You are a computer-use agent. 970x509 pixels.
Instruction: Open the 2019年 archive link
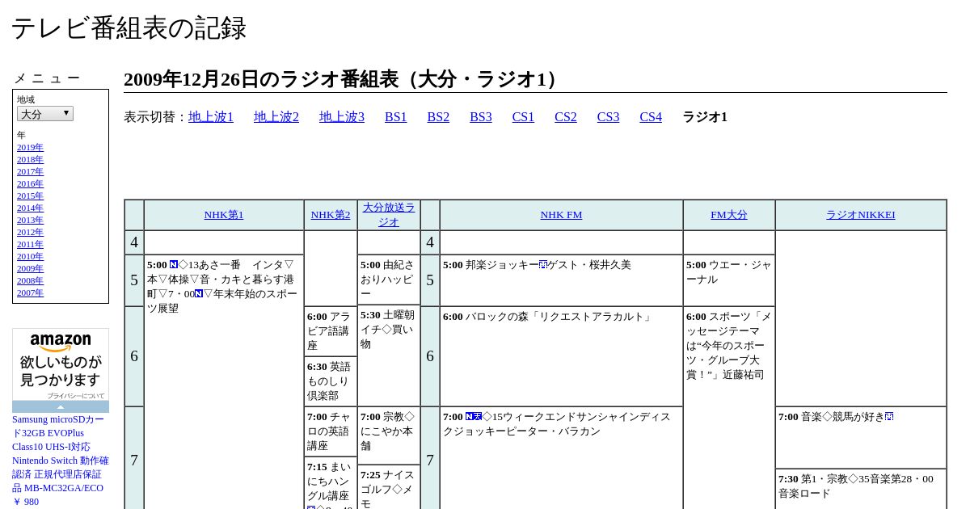[30, 148]
